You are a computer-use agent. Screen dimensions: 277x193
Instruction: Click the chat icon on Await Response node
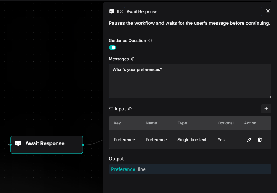[18, 143]
